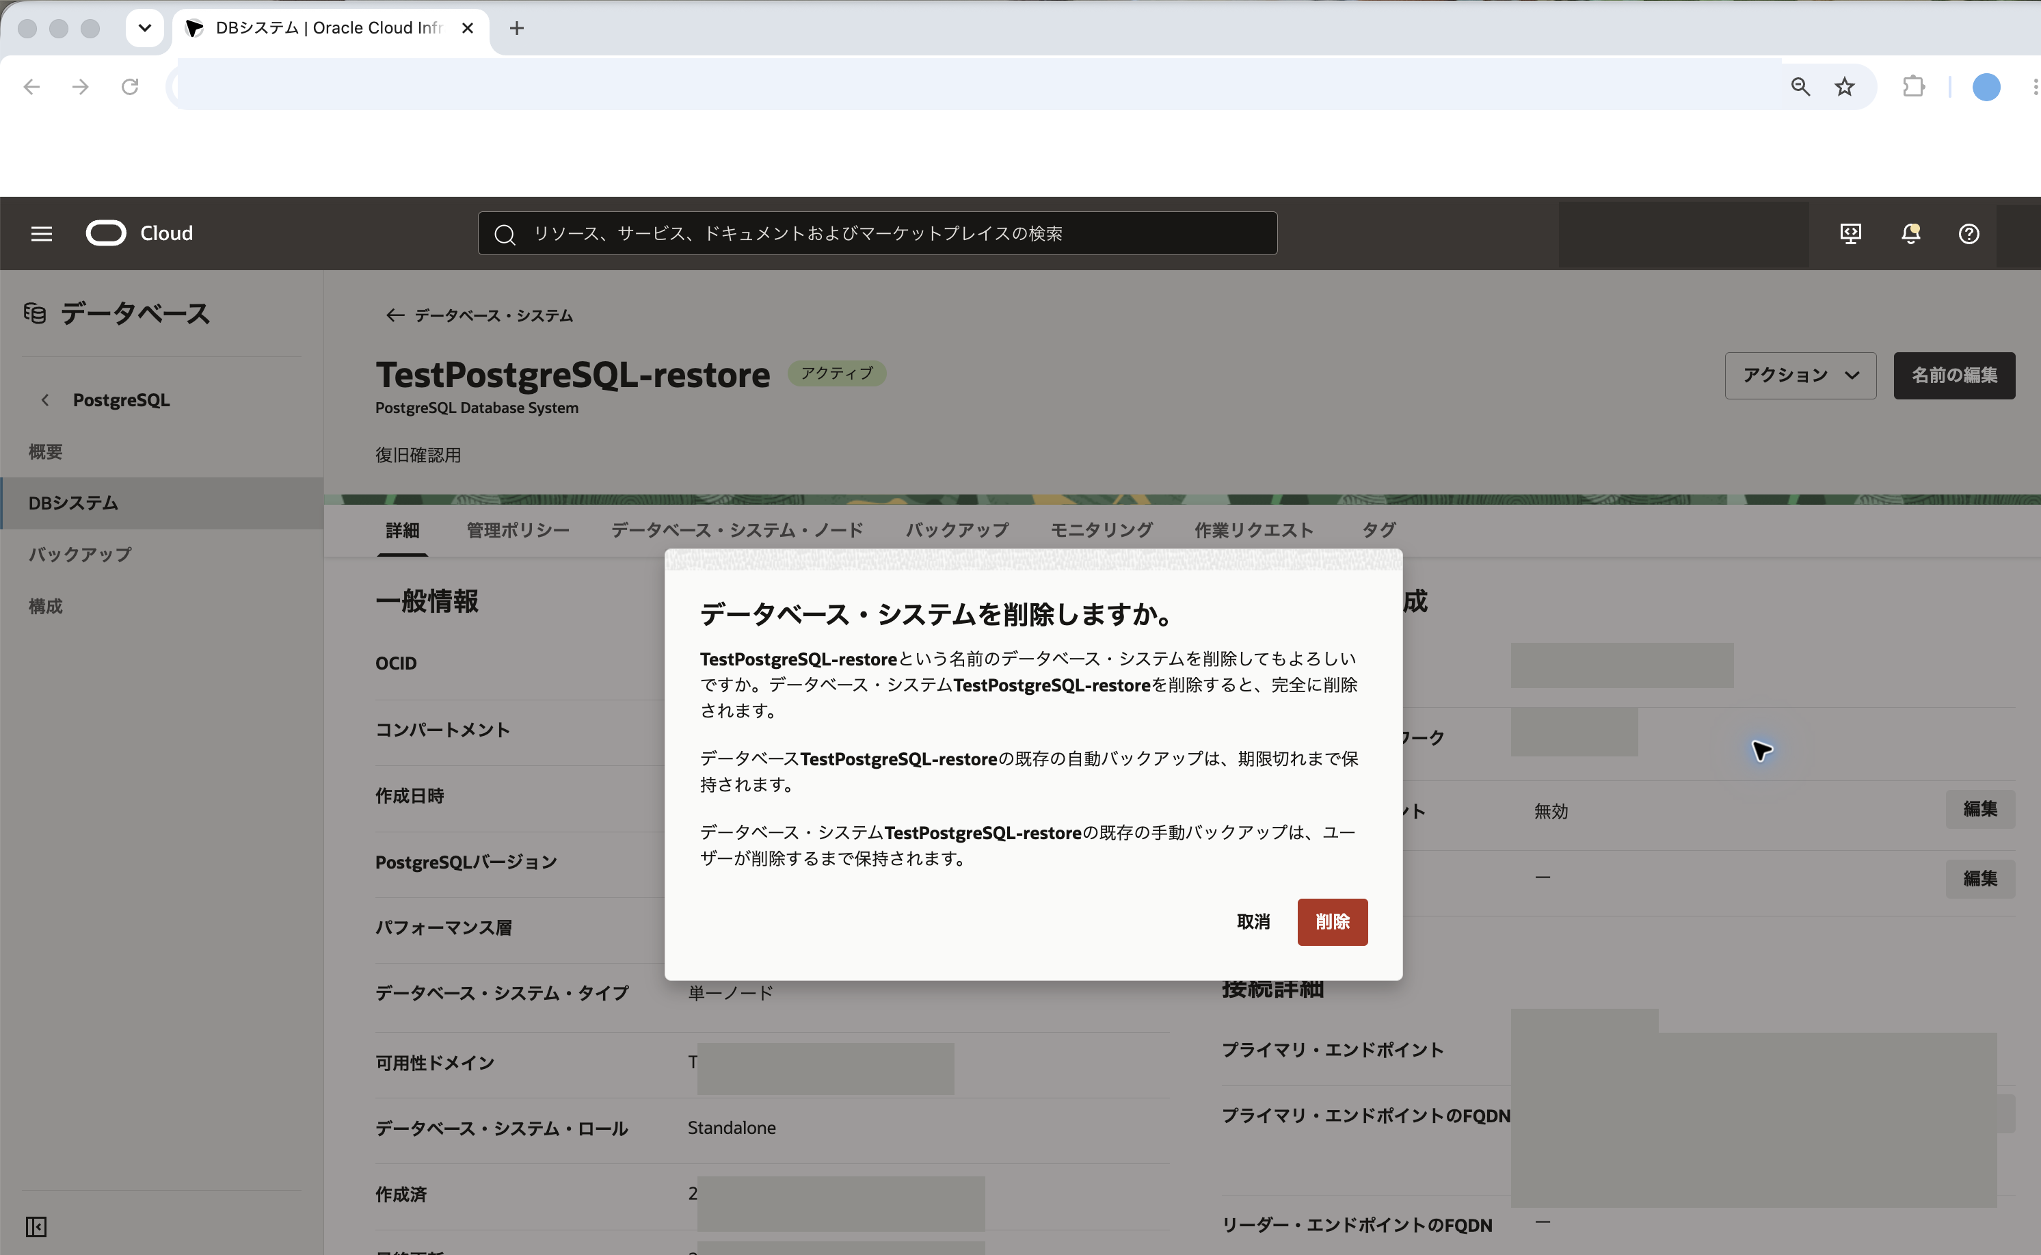Click the back arrow to データベース・システム
The image size is (2041, 1255).
[x=395, y=315]
